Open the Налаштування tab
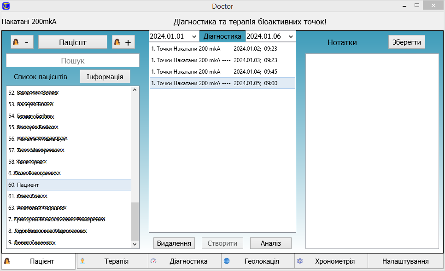The image size is (445, 271). pyautogui.click(x=405, y=261)
